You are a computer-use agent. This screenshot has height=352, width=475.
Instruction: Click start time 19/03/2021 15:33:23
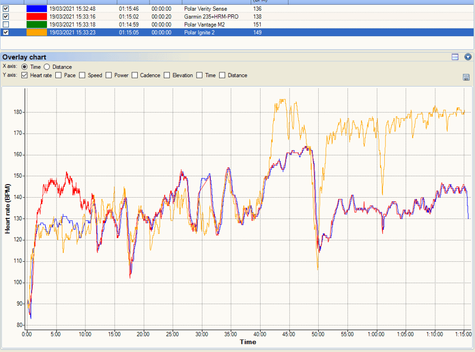click(72, 33)
